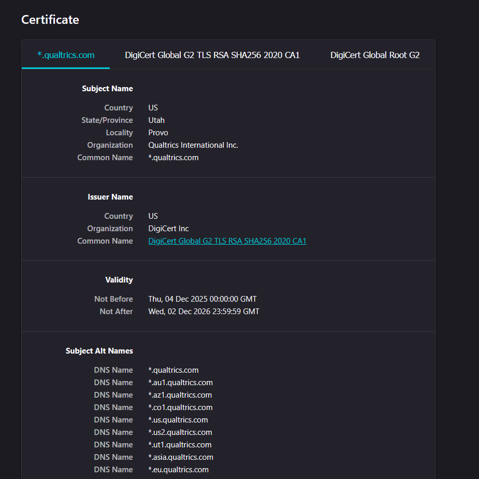Follow the issuer Common Name DigiCert link
The width and height of the screenshot is (479, 479).
(227, 241)
